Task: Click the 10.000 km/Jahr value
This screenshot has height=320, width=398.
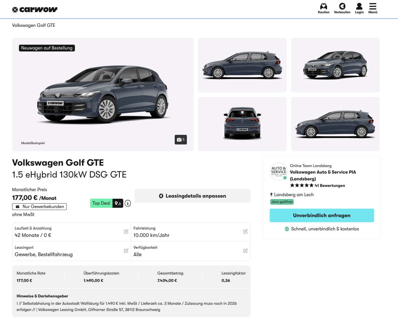Action: (x=152, y=235)
